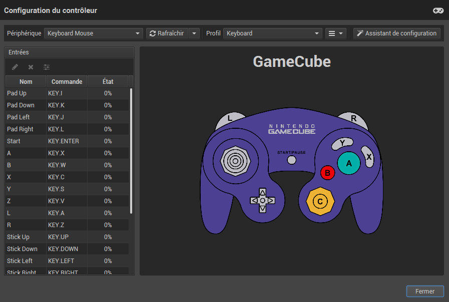The image size is (449, 302).
Task: Click the KEY.S command cell
Action: pos(67,189)
